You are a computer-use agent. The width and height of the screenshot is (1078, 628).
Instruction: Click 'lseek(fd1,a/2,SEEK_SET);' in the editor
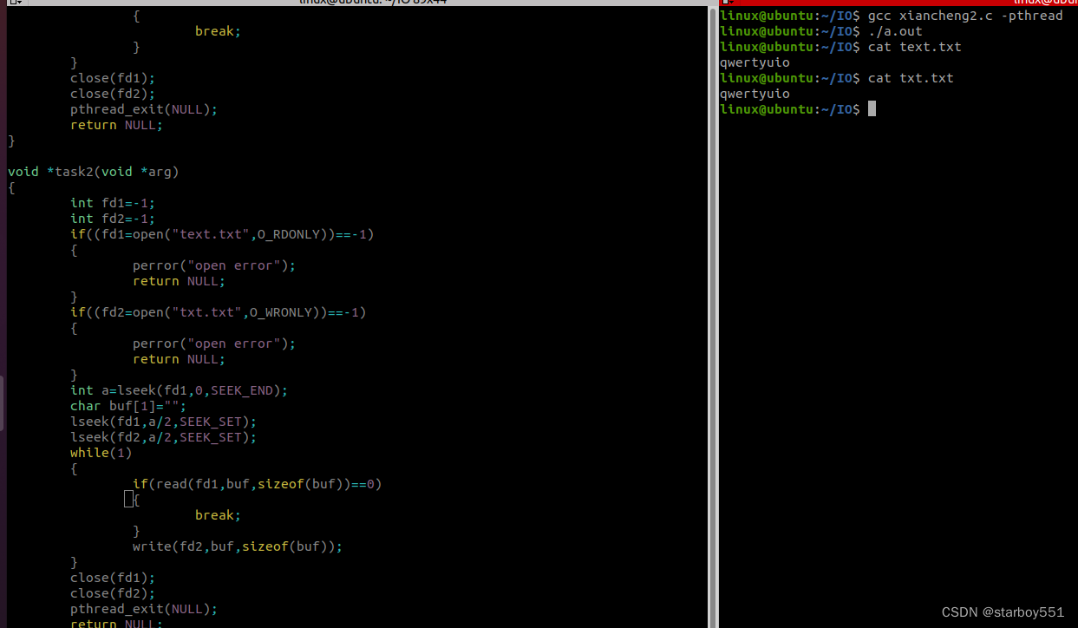(x=163, y=422)
